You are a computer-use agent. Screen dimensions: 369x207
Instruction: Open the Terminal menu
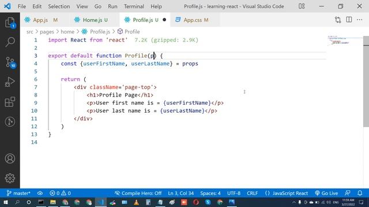tap(134, 6)
